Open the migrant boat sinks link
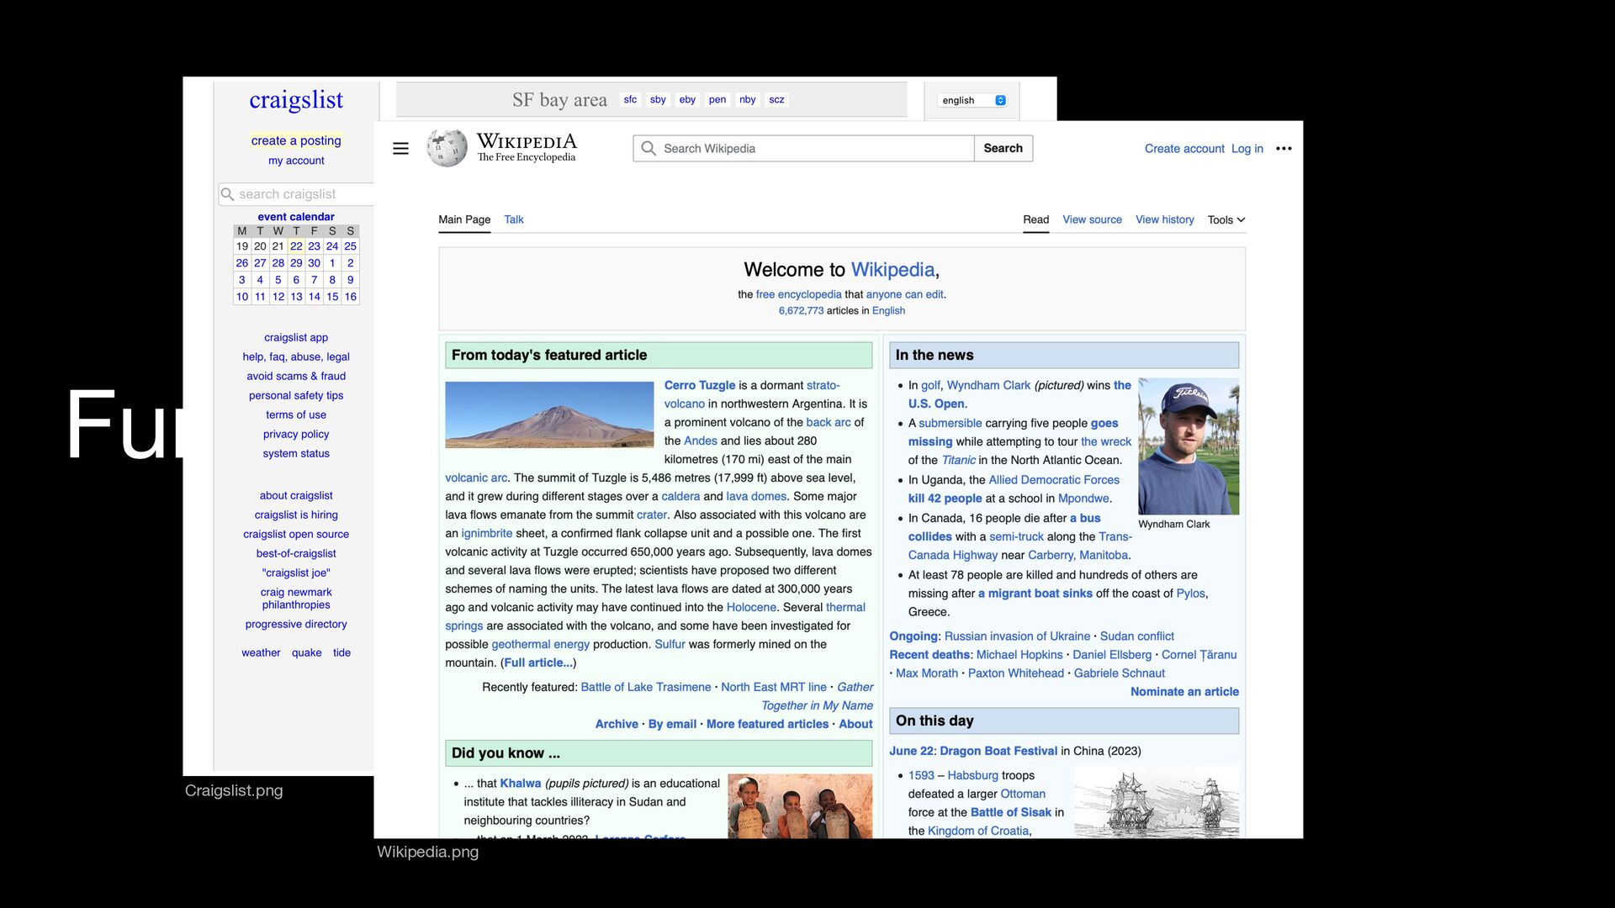This screenshot has width=1615, height=908. pos(1035,594)
